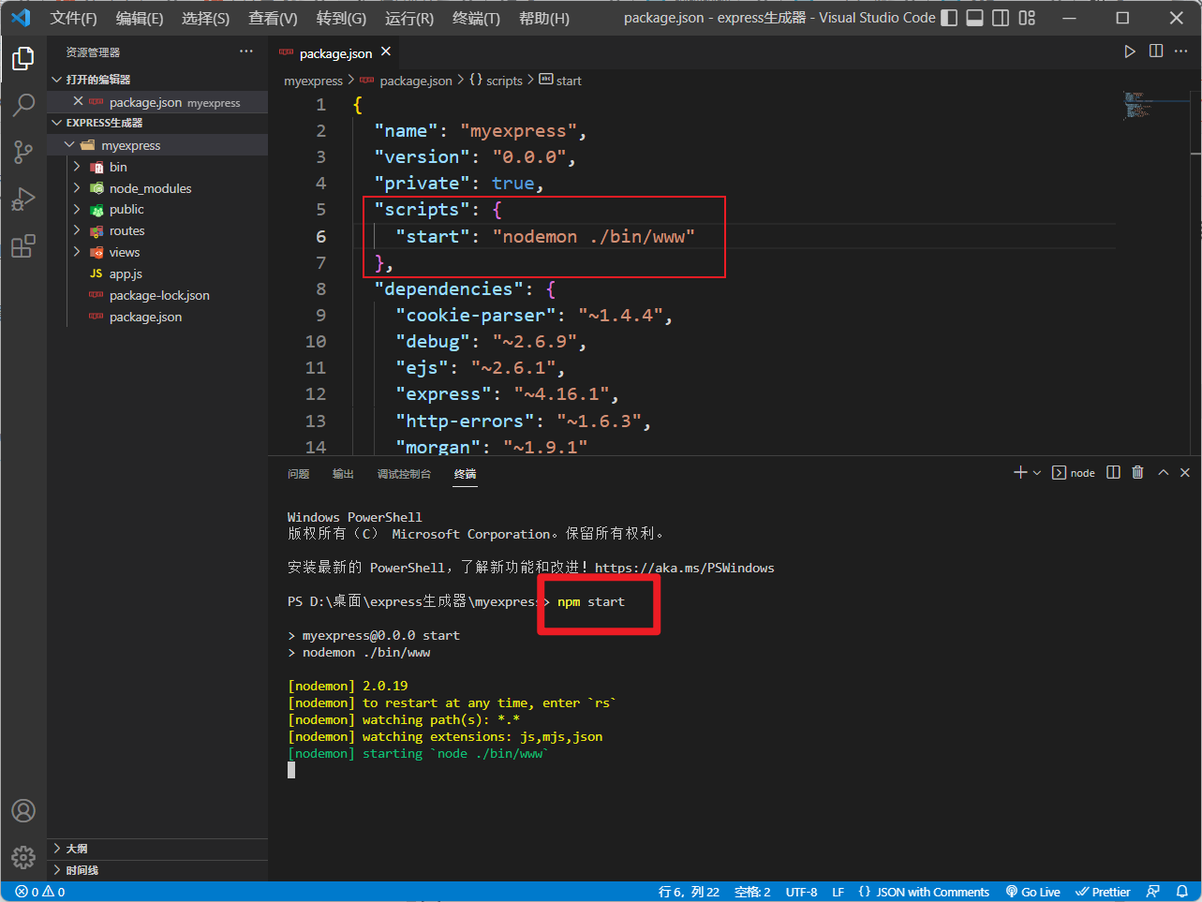
Task: Create a new terminal with plus icon
Action: (1020, 472)
